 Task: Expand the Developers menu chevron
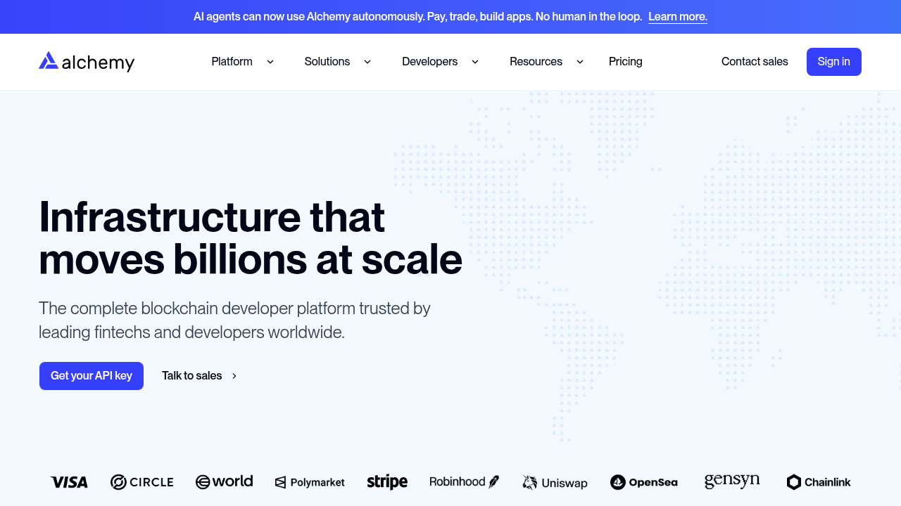475,62
